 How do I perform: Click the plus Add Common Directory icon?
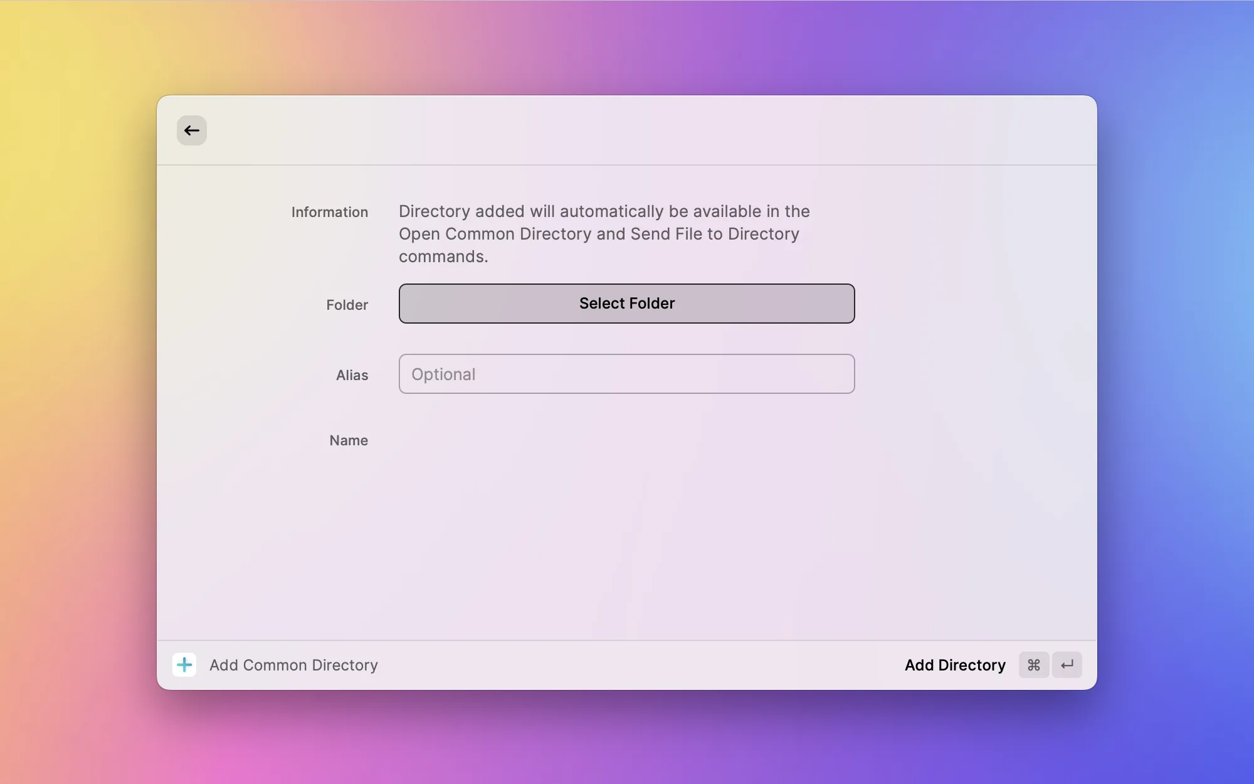click(x=184, y=665)
